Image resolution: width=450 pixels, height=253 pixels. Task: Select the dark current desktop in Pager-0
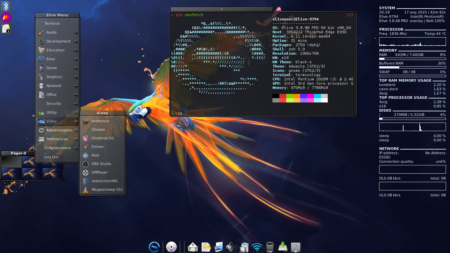click(x=12, y=162)
